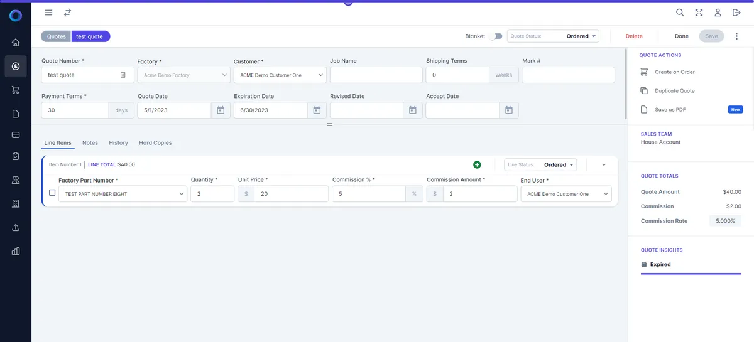754x342 pixels.
Task: Click the New badge beside Save as PDF
Action: 735,110
